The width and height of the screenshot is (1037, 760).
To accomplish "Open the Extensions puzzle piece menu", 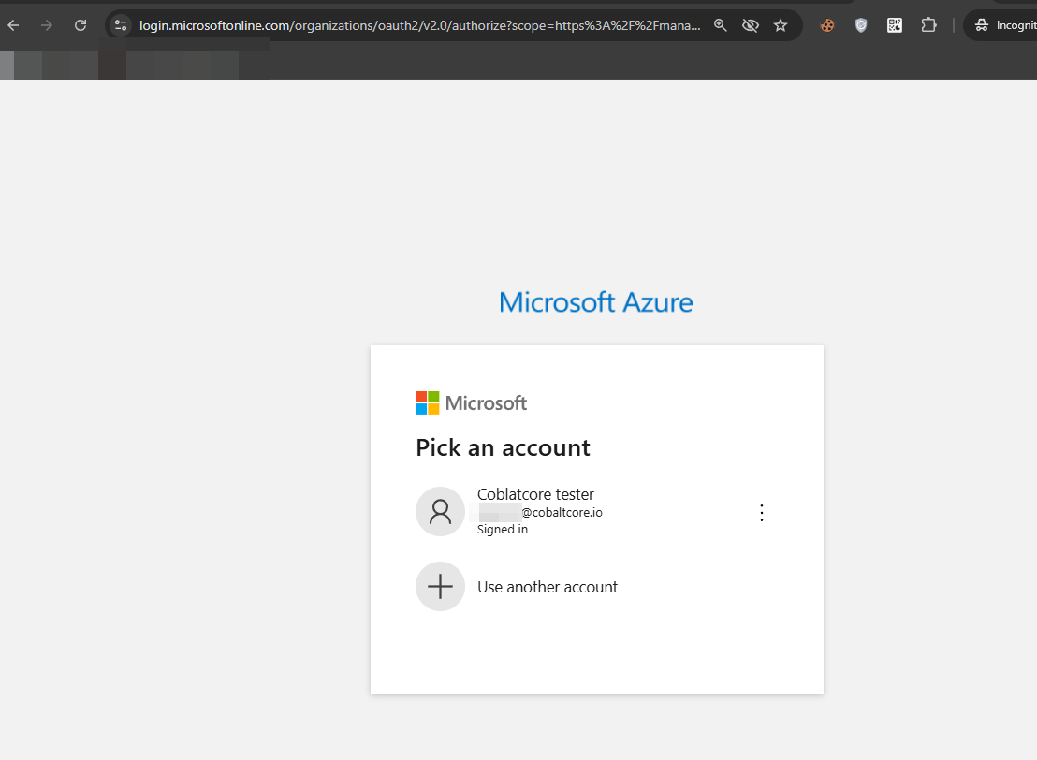I will pyautogui.click(x=928, y=25).
